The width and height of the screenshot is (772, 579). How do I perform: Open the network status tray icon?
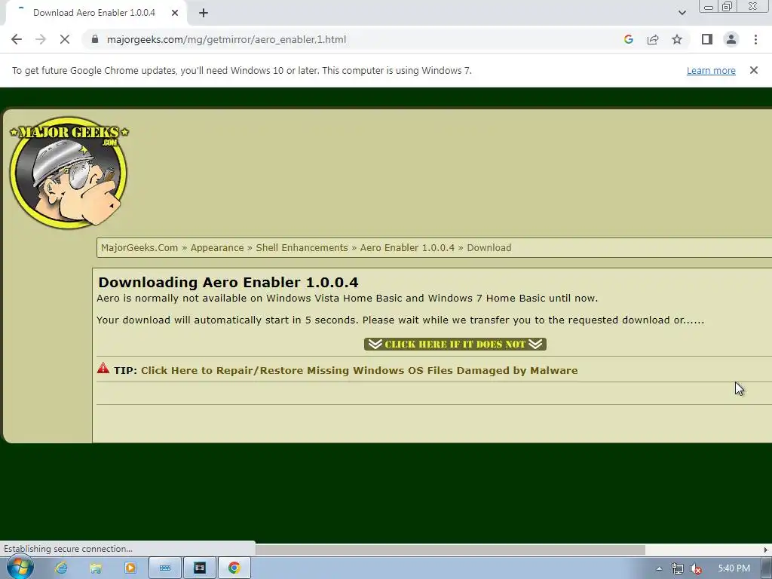tap(678, 568)
